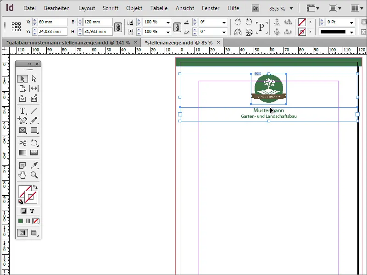Select the Gap tool
The width and height of the screenshot is (367, 275).
[34, 88]
